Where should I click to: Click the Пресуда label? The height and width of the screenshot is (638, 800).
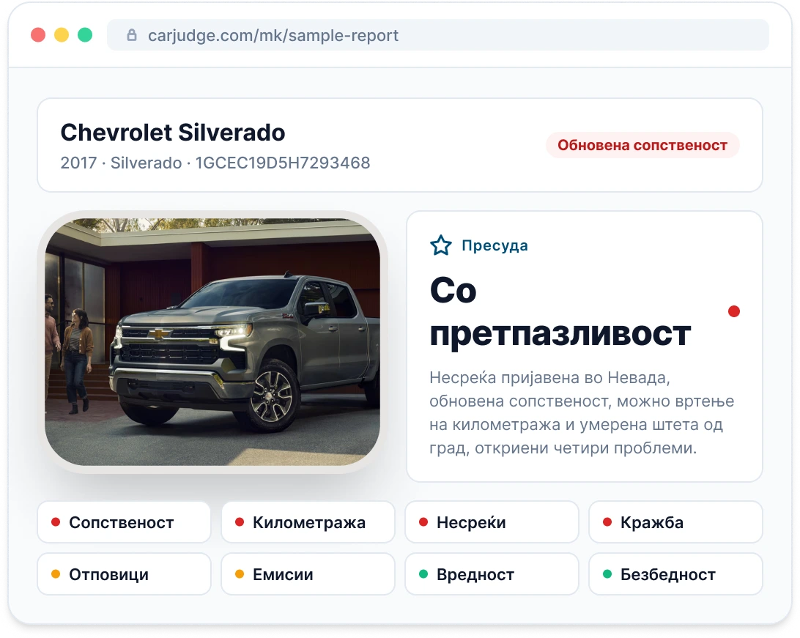495,245
